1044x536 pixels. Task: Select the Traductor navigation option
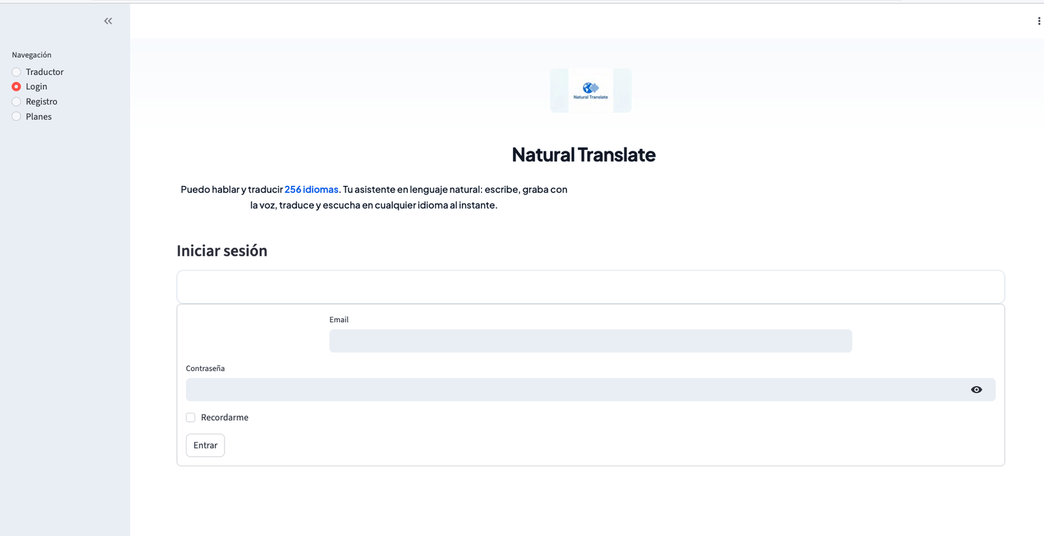pos(16,72)
